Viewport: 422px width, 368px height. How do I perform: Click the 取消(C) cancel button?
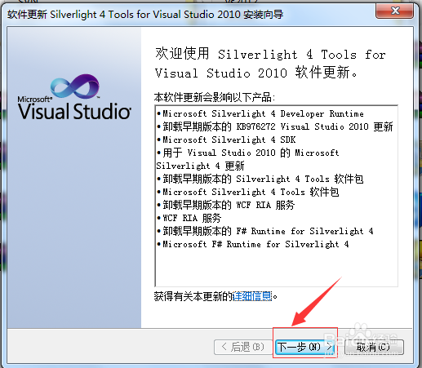[x=374, y=347]
